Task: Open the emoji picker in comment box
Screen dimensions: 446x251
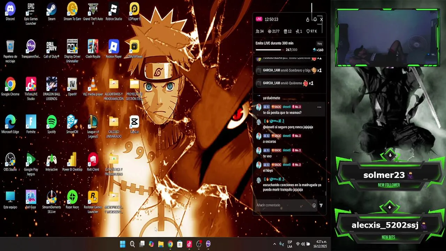Action: click(x=314, y=205)
